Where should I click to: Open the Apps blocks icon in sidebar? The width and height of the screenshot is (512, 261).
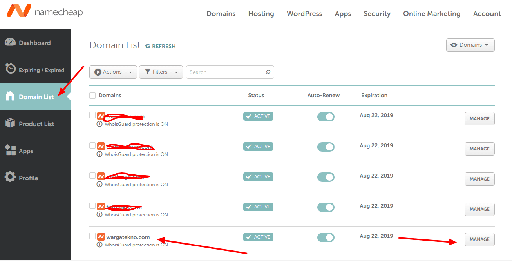[x=10, y=150]
